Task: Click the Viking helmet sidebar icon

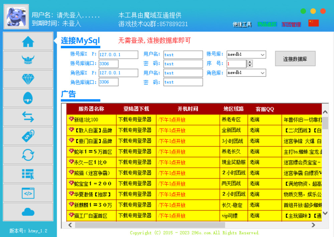Action: pos(28,60)
